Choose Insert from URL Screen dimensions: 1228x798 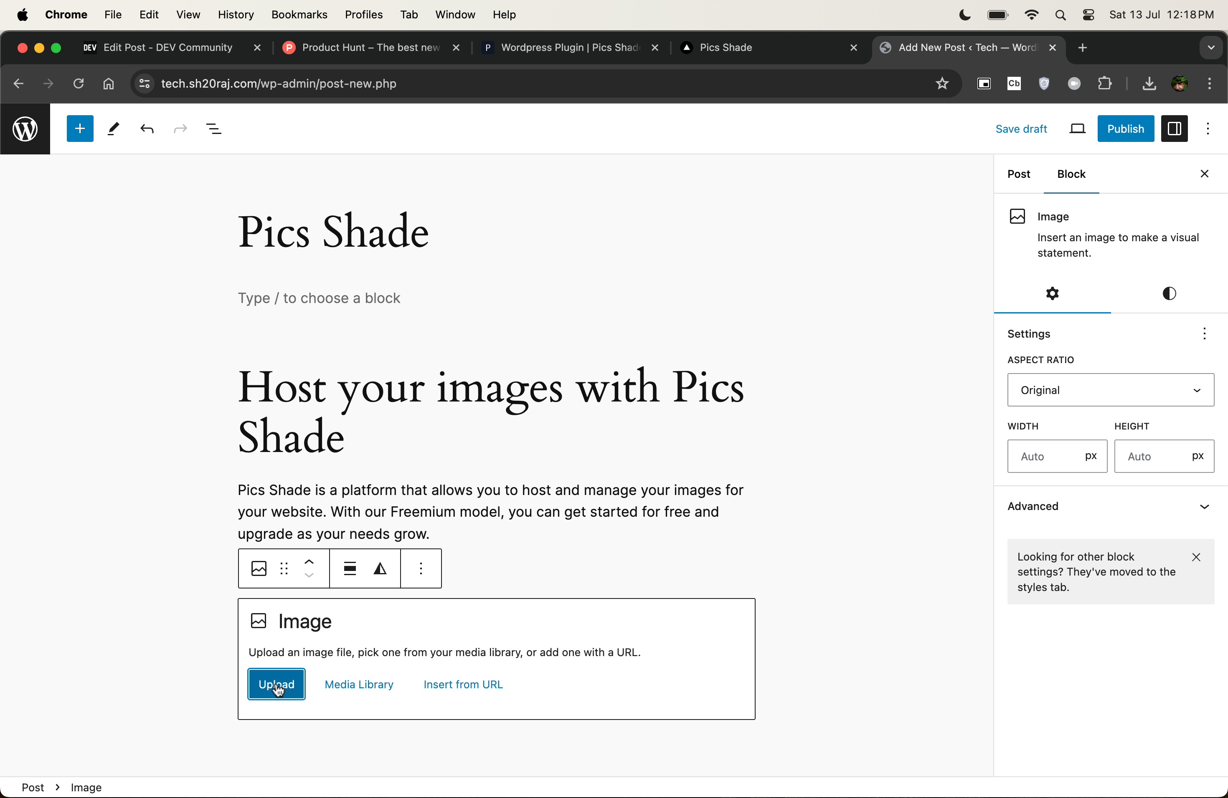click(x=463, y=684)
